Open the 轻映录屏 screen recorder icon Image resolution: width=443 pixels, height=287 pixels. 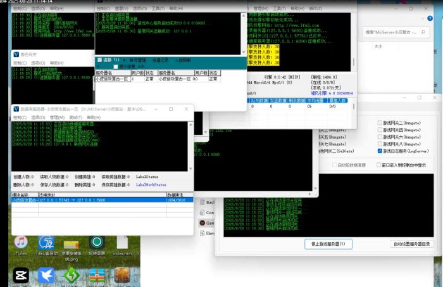(x=97, y=243)
